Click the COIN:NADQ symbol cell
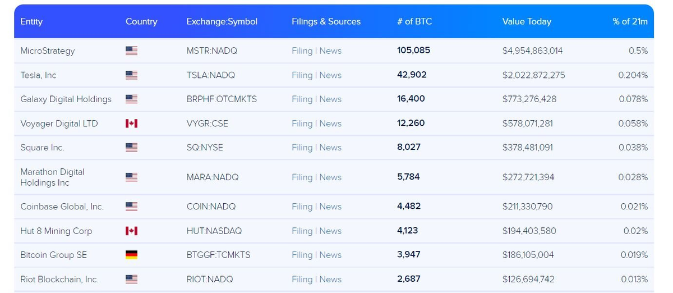Image resolution: width=673 pixels, height=293 pixels. (x=211, y=207)
